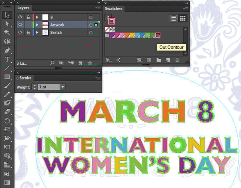
Task: Click New Color Group folder icon
Action: (159, 60)
